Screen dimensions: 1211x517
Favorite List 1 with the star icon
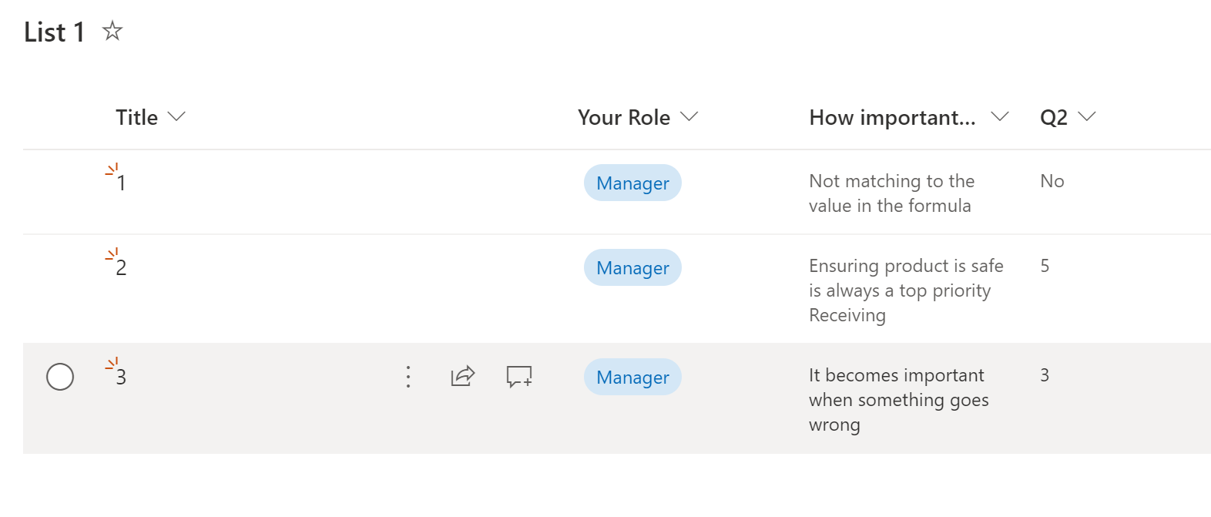tap(112, 31)
